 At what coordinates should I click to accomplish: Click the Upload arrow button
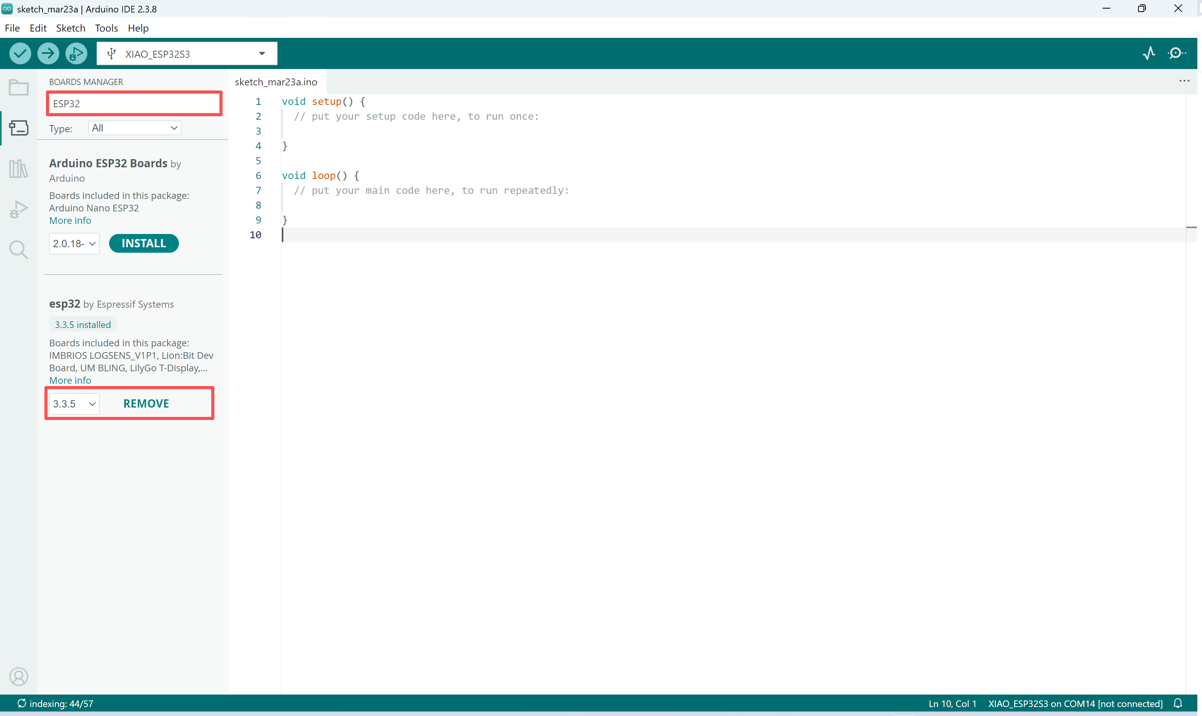click(x=48, y=53)
